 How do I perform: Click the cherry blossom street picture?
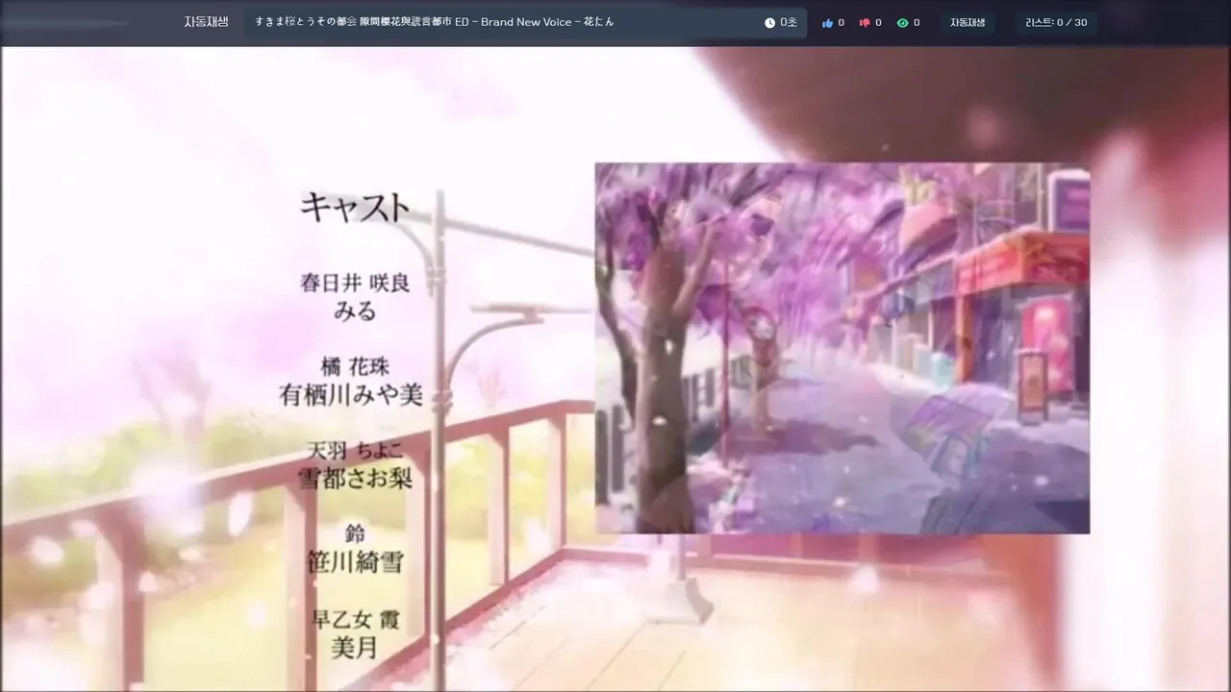tap(842, 348)
